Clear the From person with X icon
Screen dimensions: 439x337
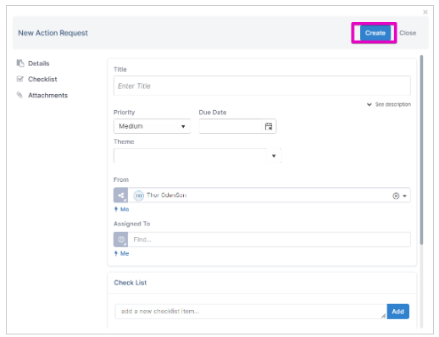click(396, 196)
